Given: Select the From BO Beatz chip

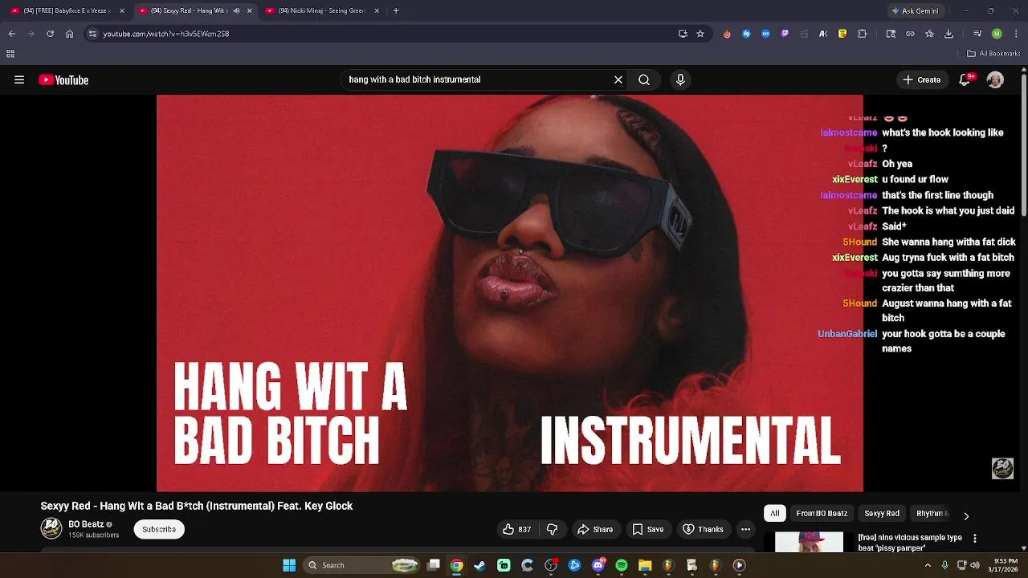Looking at the screenshot, I should (x=822, y=513).
